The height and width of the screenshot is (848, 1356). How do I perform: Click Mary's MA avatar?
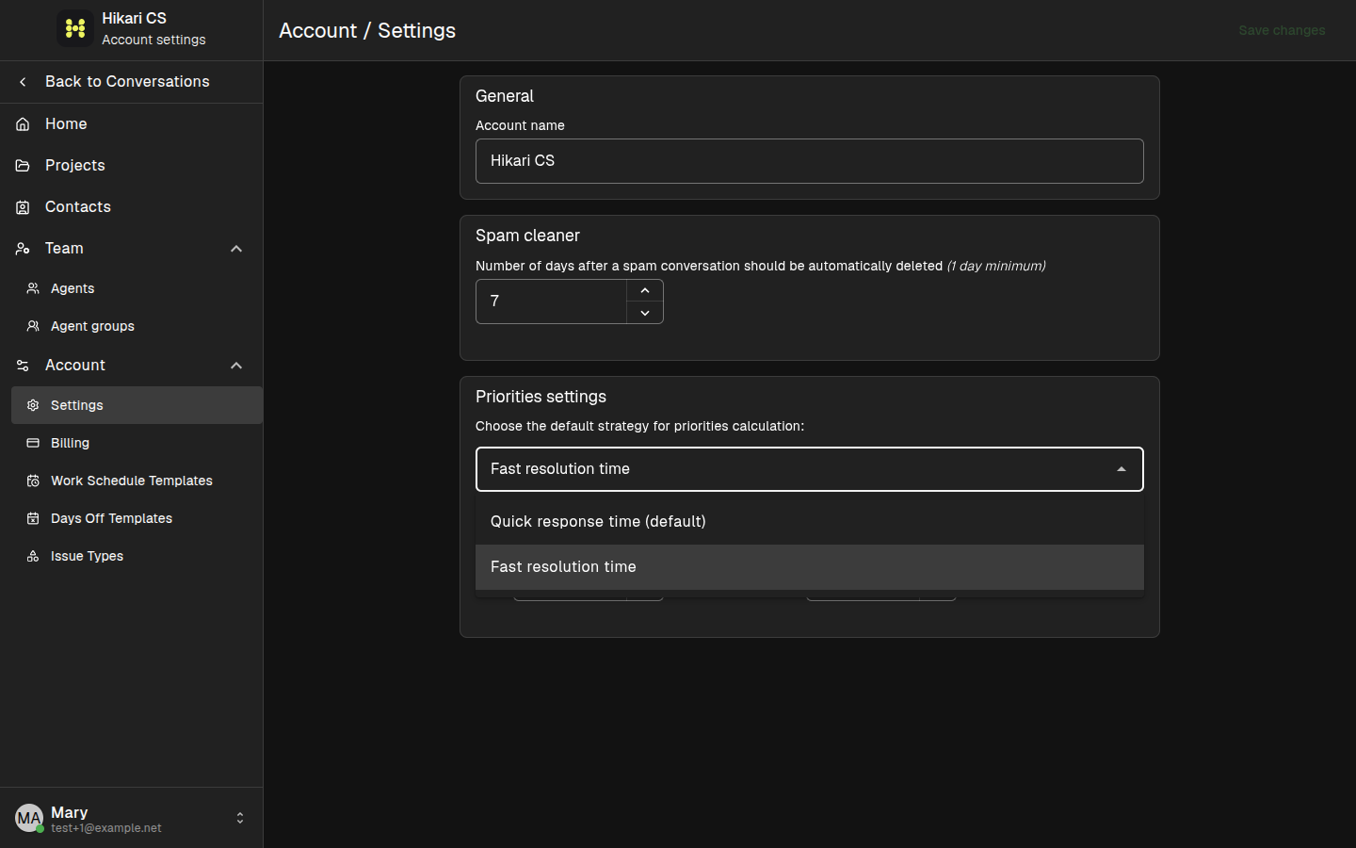(29, 818)
